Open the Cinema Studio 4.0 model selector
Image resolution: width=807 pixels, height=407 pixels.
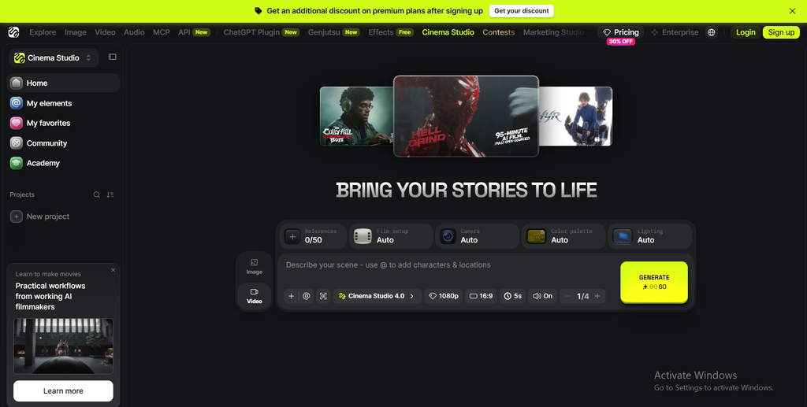[x=377, y=296]
